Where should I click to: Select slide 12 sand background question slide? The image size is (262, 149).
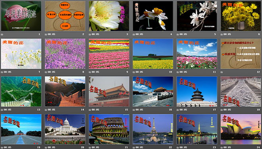point(241,54)
